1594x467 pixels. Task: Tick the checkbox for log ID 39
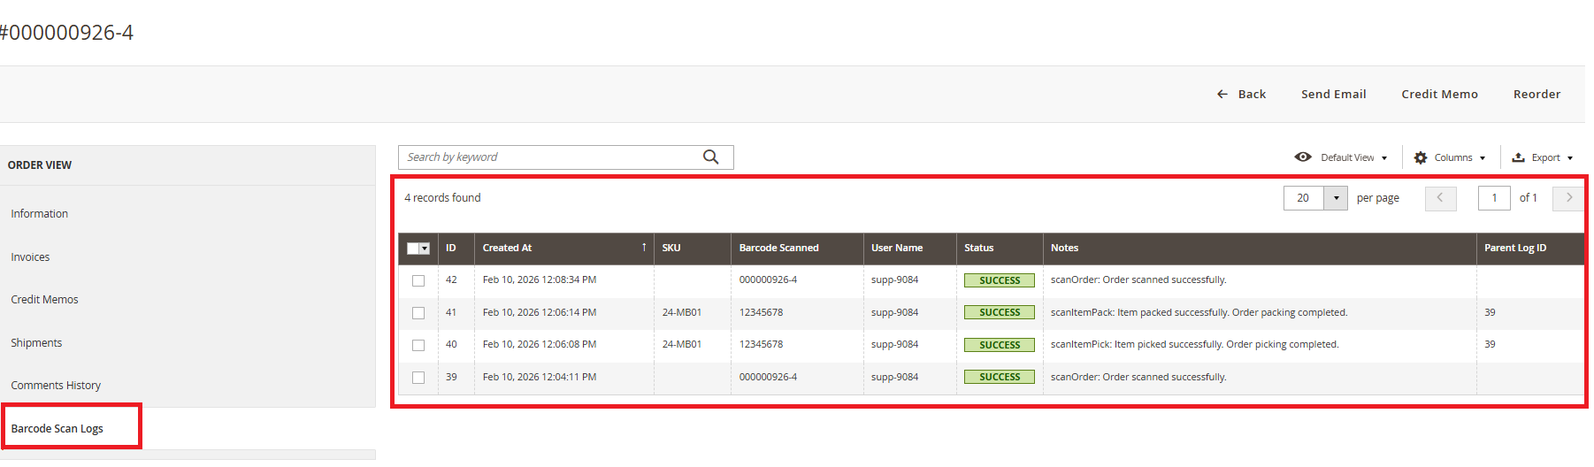click(x=418, y=378)
